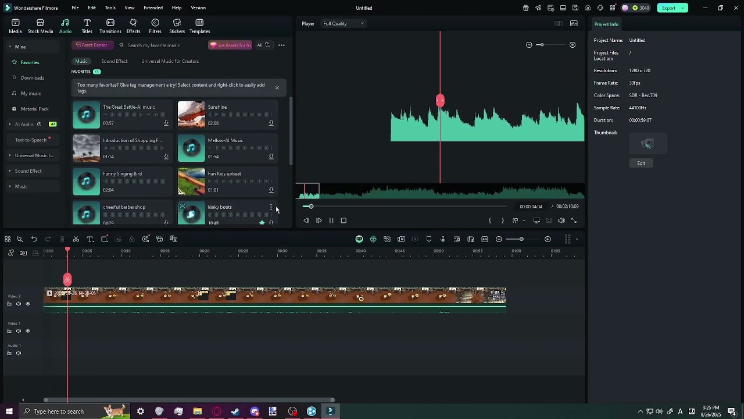The height and width of the screenshot is (419, 744).
Task: Click the Search my favorite music field
Action: click(154, 45)
